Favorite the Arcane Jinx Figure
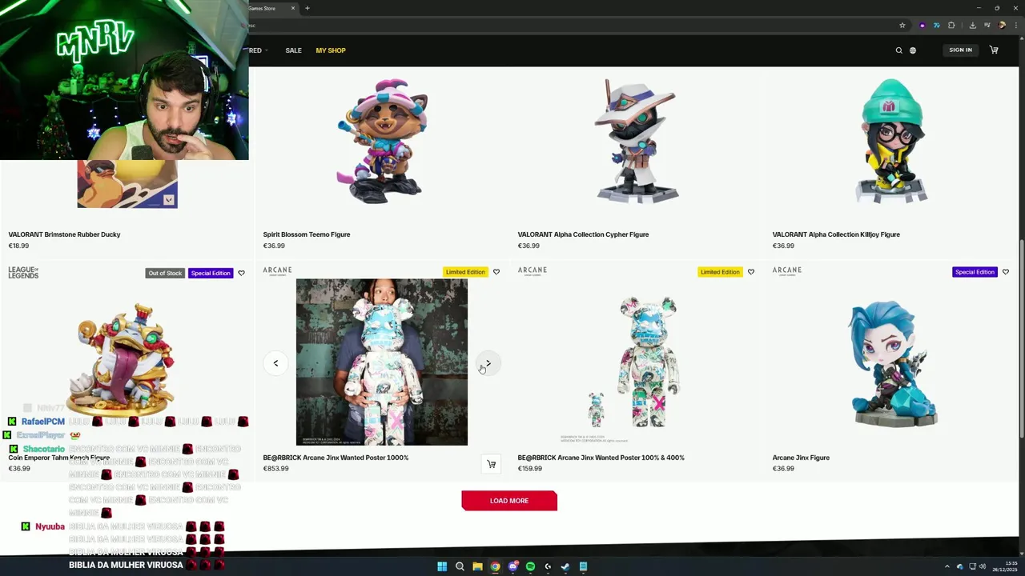 1006,272
